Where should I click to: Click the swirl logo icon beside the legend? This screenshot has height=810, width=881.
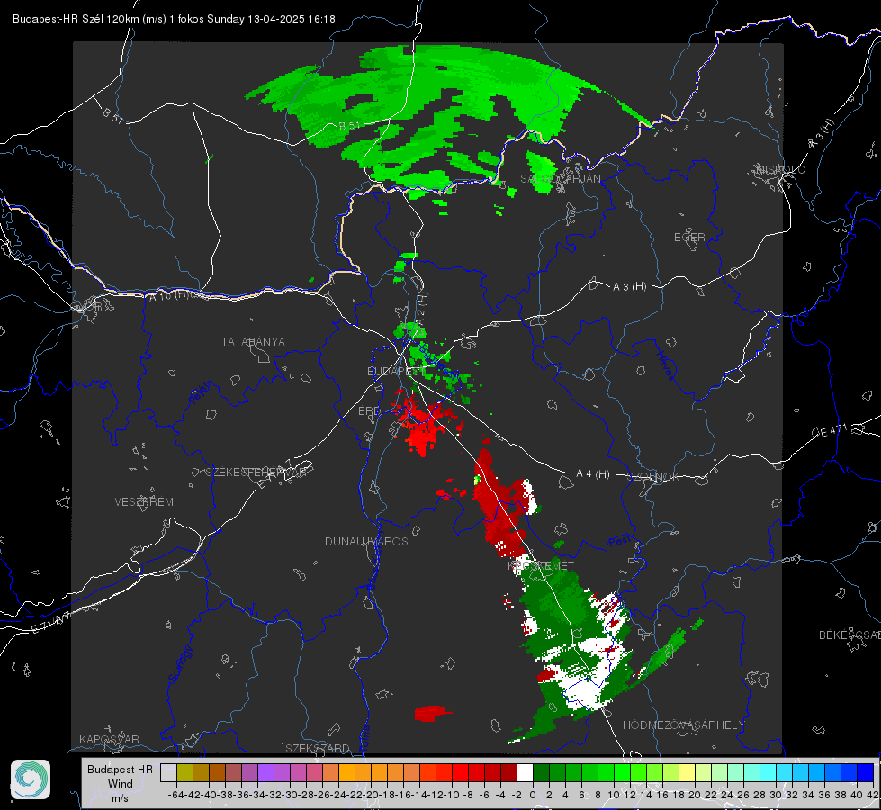tap(31, 779)
